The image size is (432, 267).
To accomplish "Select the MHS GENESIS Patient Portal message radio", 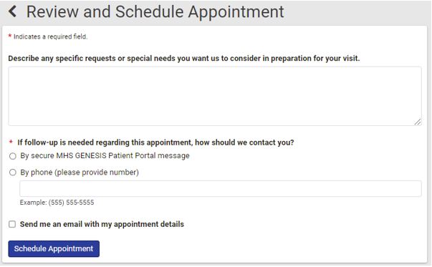I will pyautogui.click(x=13, y=156).
